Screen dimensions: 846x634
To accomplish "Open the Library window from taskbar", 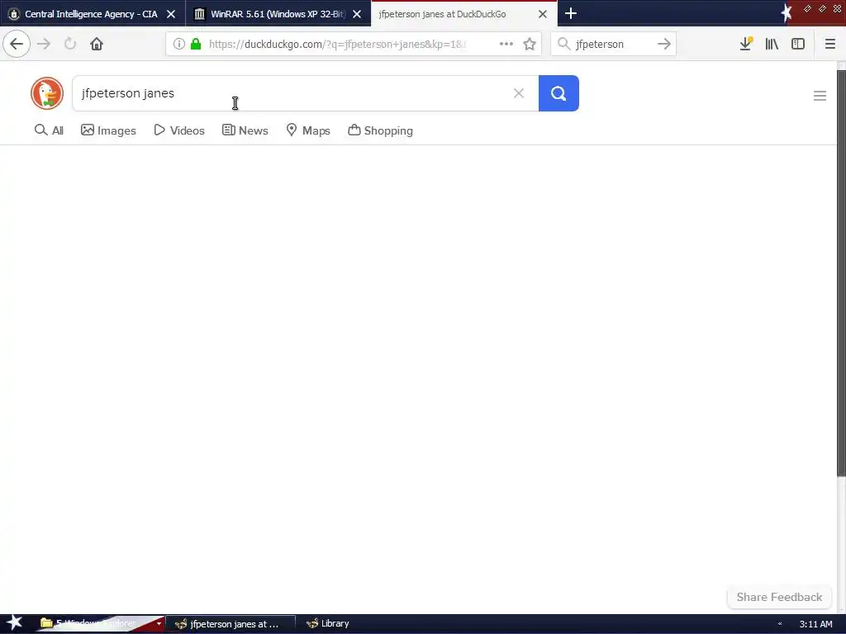I will (x=328, y=624).
